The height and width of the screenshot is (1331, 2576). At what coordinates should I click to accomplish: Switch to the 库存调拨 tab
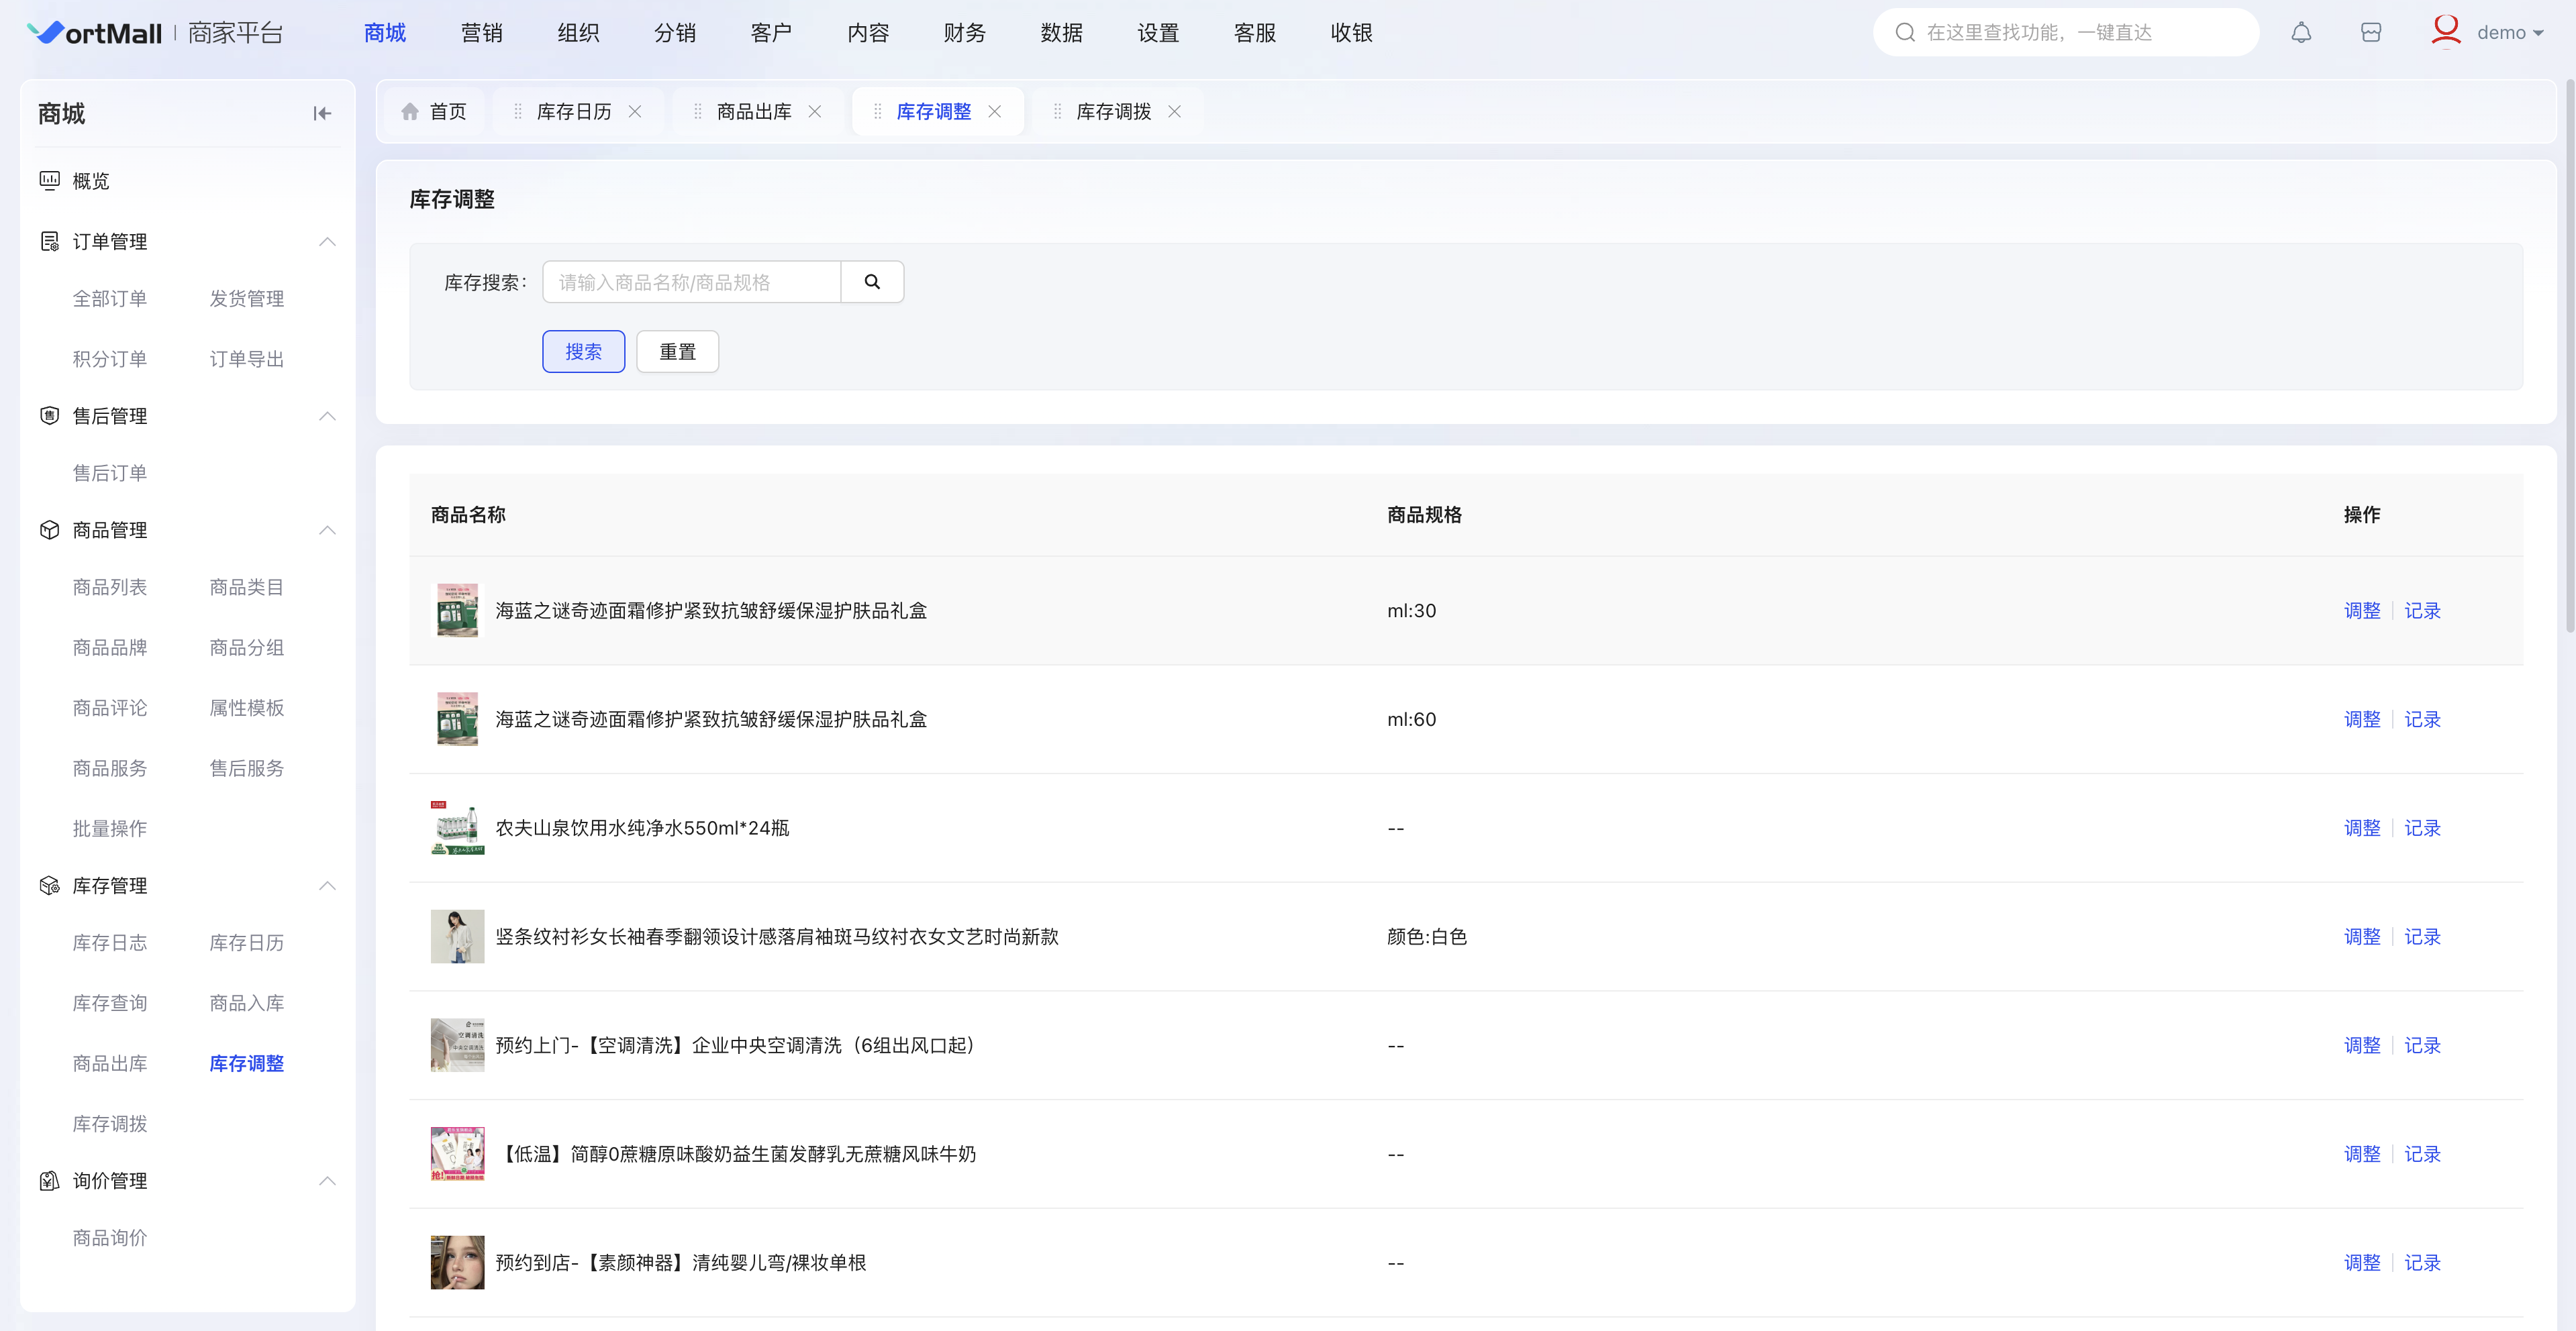pos(1113,112)
